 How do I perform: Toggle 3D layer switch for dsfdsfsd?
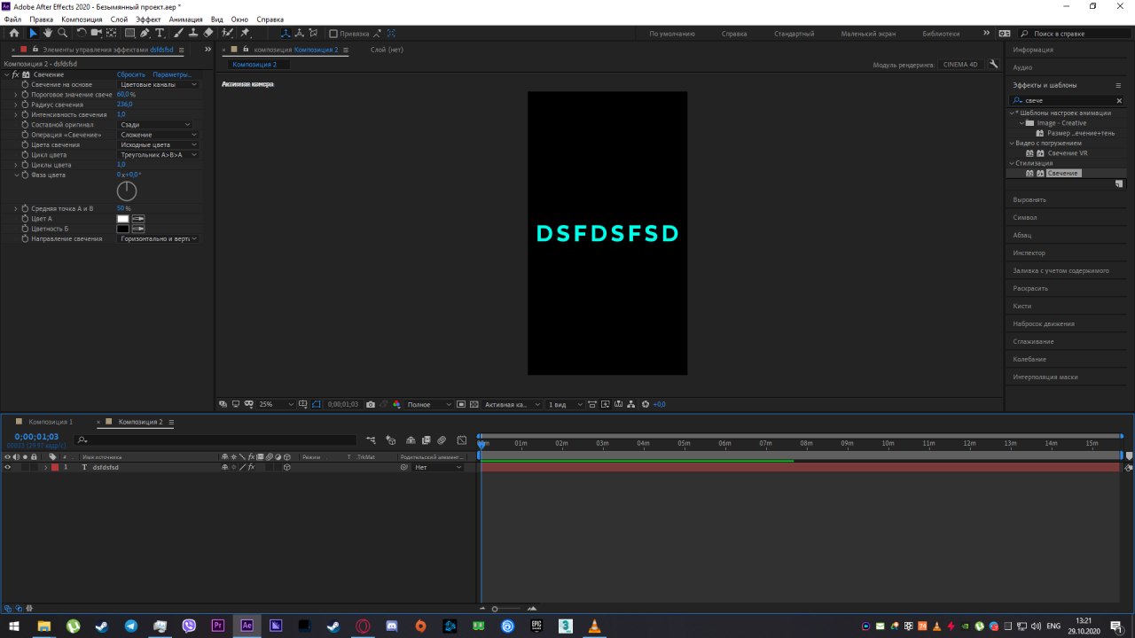(286, 467)
